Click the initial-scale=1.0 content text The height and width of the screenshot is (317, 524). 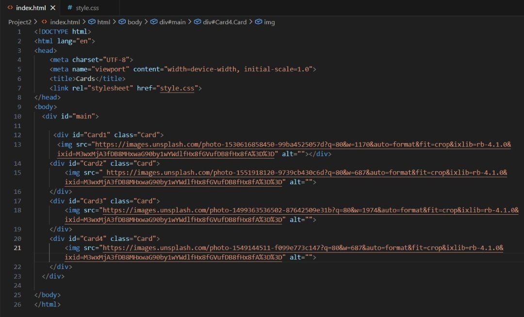click(276, 69)
